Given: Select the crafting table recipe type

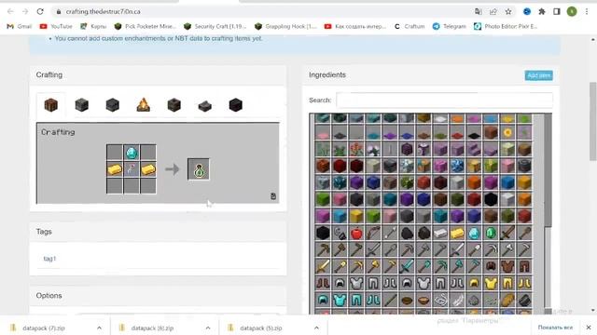Looking at the screenshot, I should [50, 105].
